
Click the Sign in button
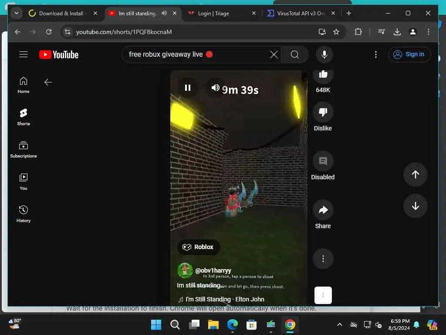click(x=409, y=55)
